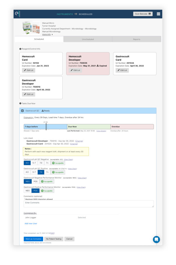This screenshot has width=176, height=265.
Task: Select 4.0 for pH QC Positive
Action: [x=27, y=172]
